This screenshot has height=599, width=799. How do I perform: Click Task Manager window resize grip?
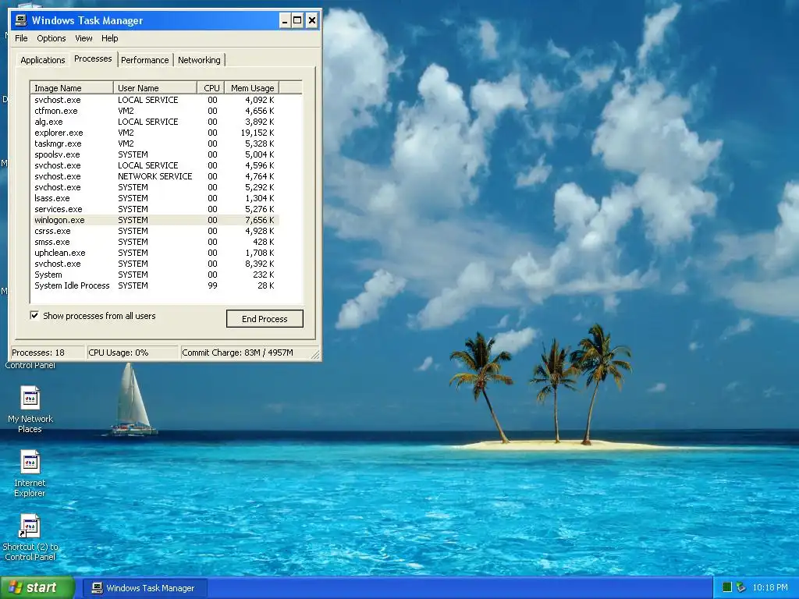click(315, 355)
